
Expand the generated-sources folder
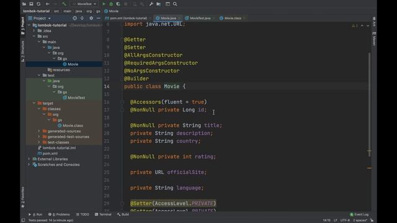(x=39, y=131)
